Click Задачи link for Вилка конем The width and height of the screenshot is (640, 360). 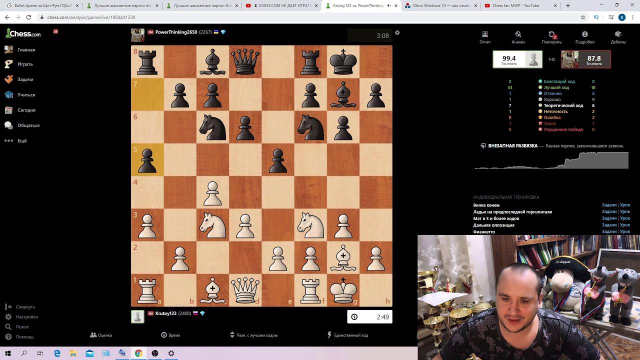(609, 205)
